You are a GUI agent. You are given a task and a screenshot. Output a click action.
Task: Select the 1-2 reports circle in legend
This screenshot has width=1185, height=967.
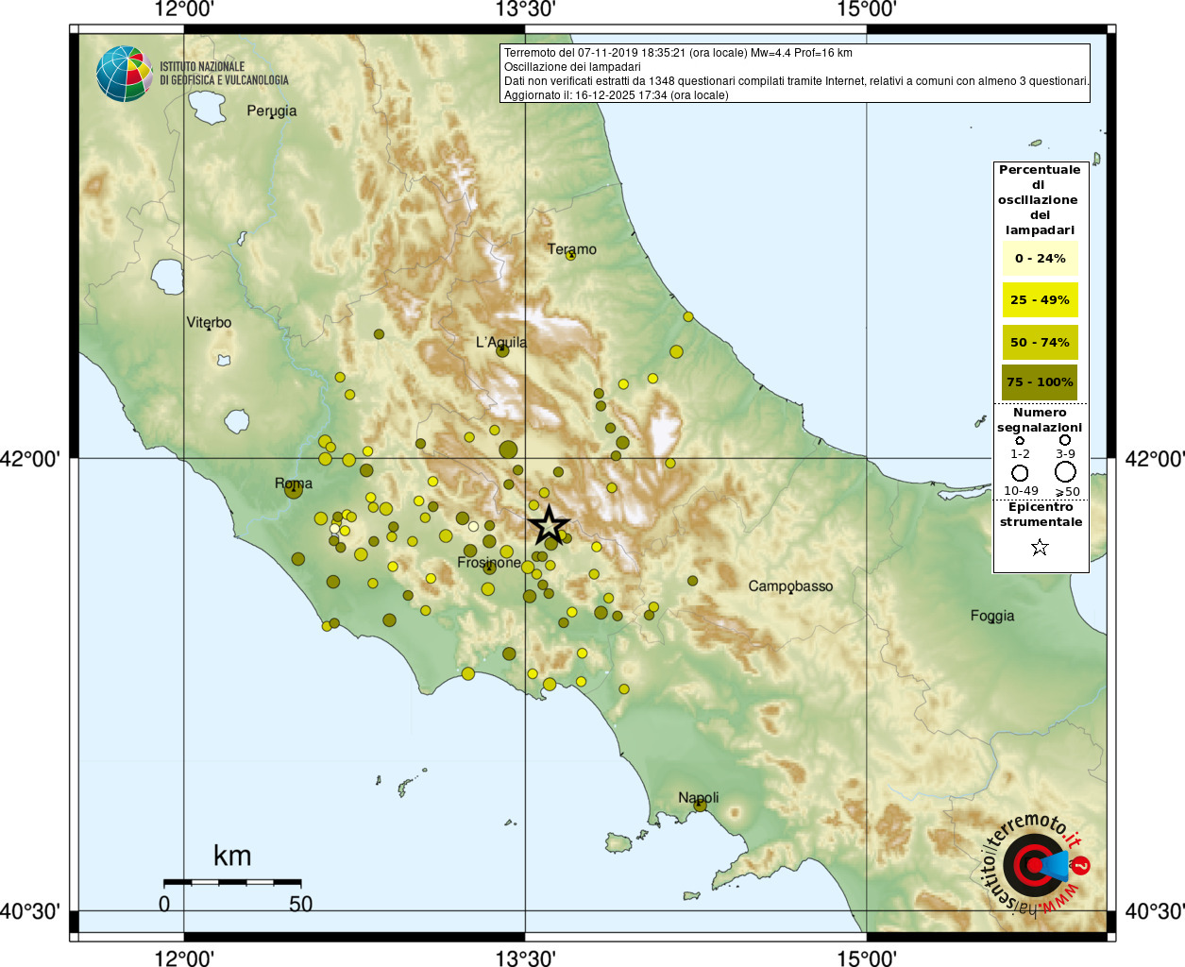pyautogui.click(x=1020, y=440)
